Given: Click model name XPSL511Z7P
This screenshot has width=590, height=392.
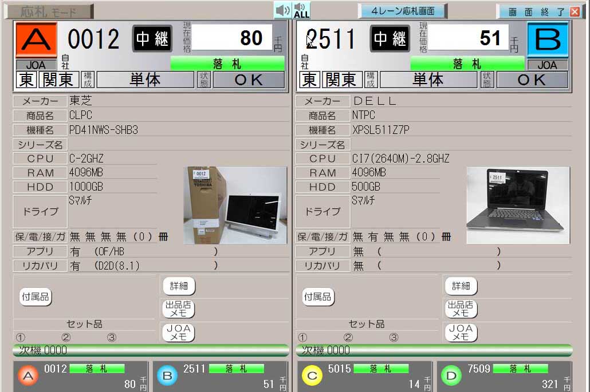Looking at the screenshot, I should pos(381,130).
